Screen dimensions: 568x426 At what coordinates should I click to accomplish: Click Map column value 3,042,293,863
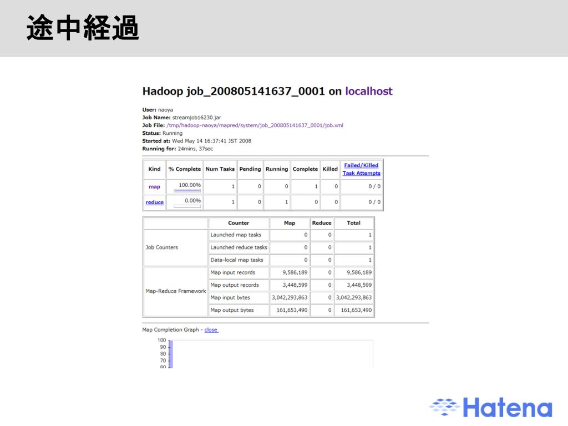pyautogui.click(x=290, y=297)
